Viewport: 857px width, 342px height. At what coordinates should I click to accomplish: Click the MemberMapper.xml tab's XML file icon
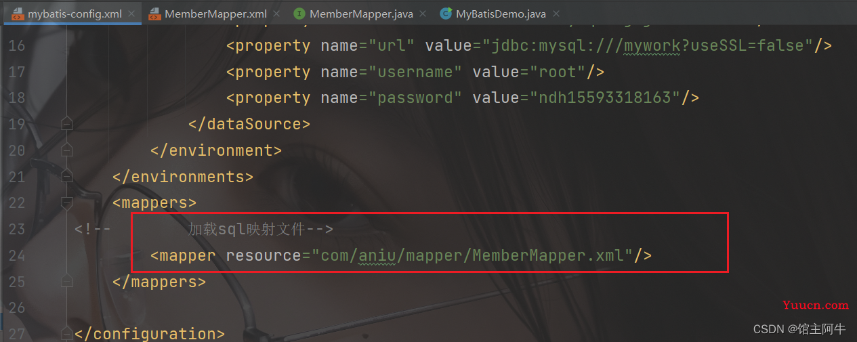point(154,14)
